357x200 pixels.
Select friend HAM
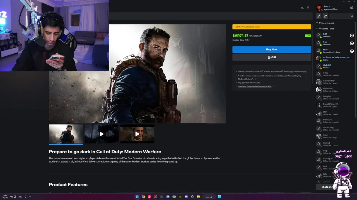coord(335,136)
